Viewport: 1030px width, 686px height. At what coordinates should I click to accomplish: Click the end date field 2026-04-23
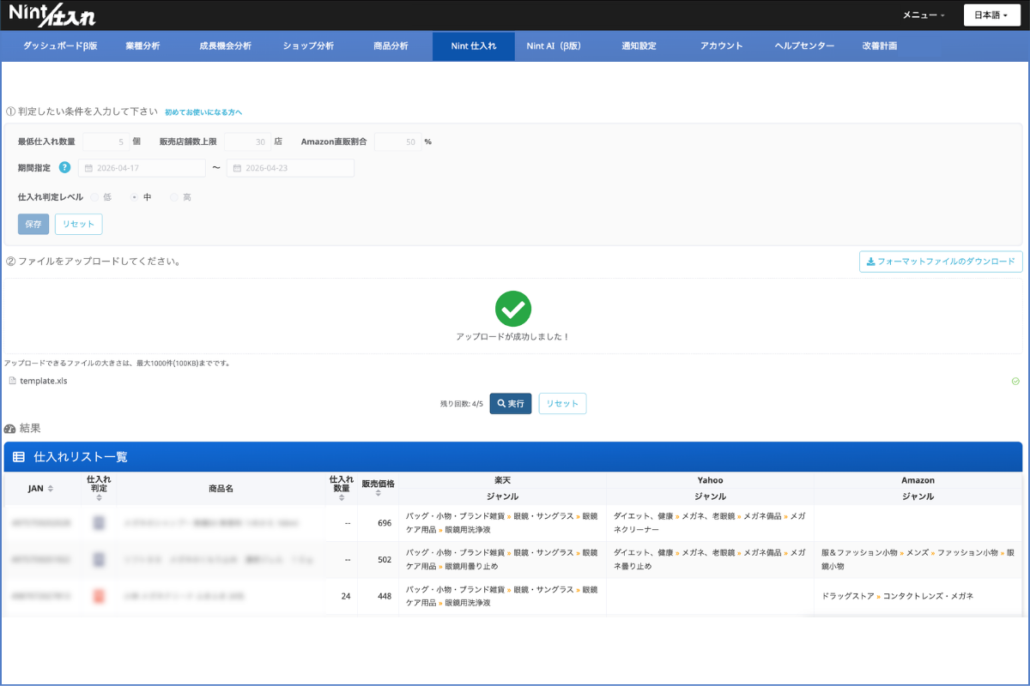click(290, 168)
